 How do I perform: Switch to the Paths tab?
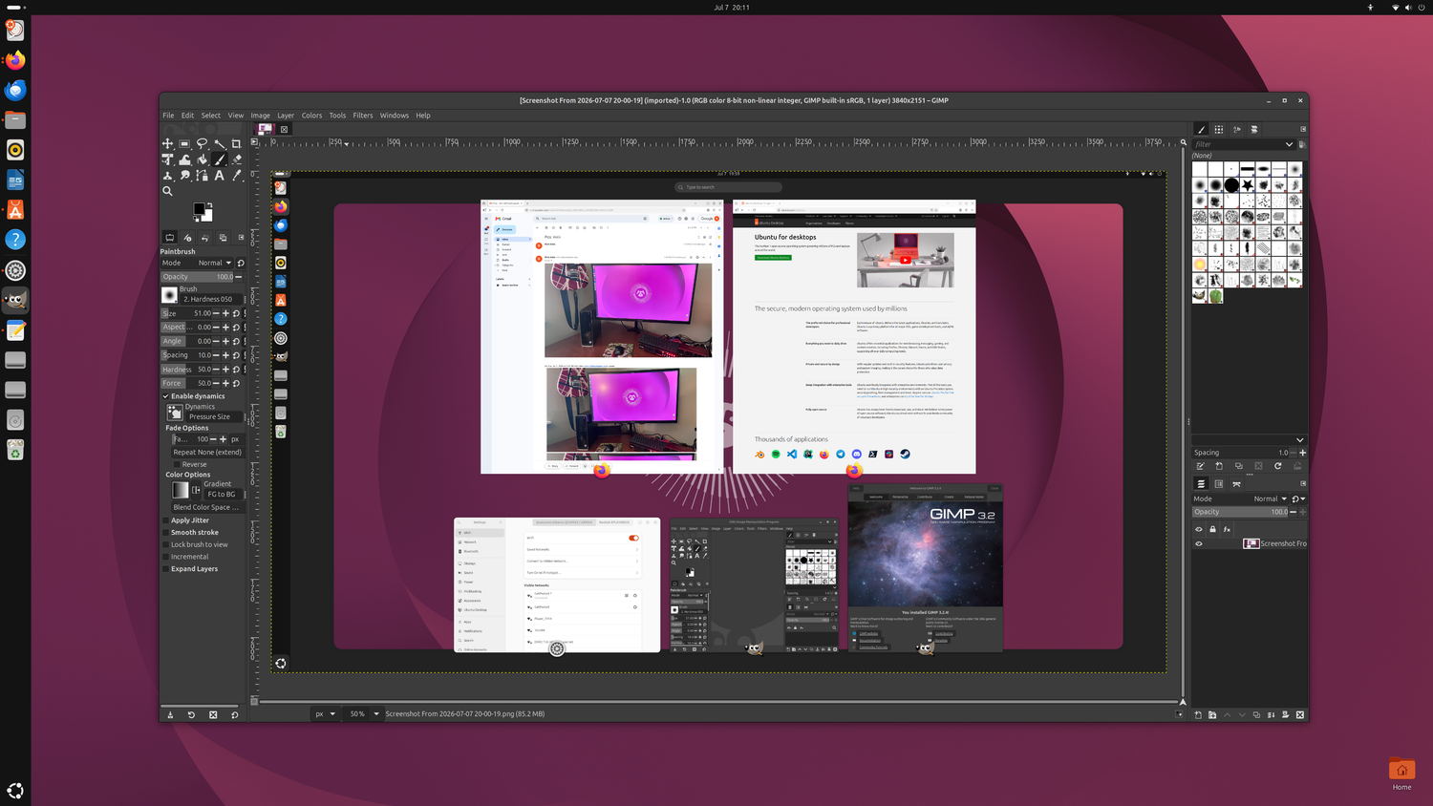click(x=1236, y=484)
